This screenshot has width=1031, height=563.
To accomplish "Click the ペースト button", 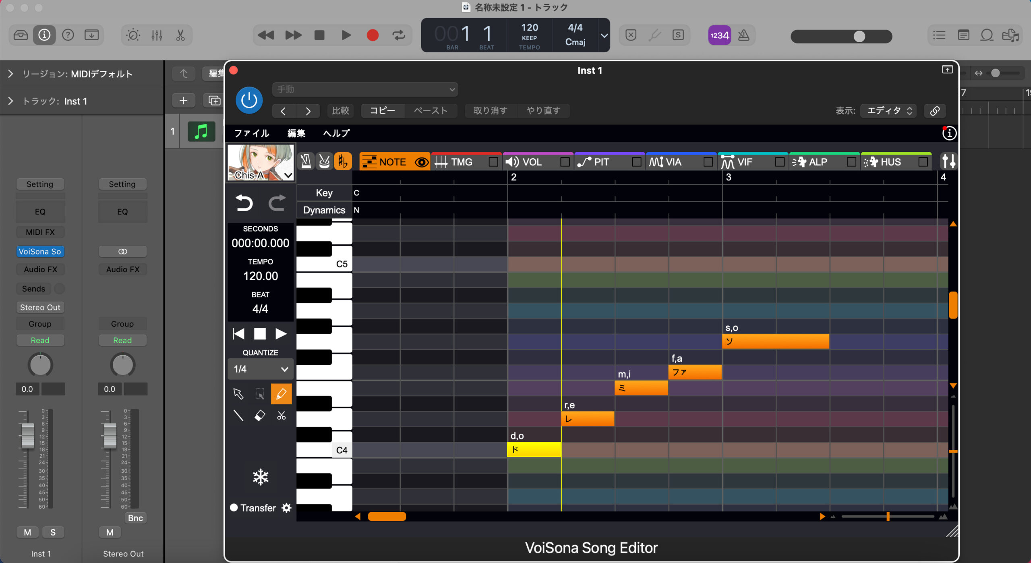I will (431, 111).
